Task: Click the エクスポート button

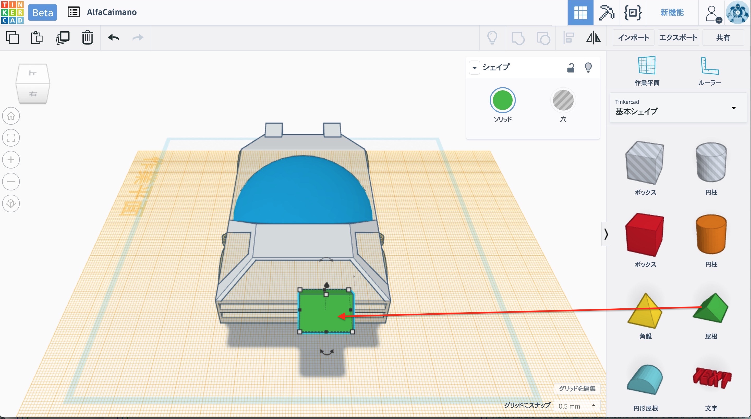Action: [x=678, y=38]
